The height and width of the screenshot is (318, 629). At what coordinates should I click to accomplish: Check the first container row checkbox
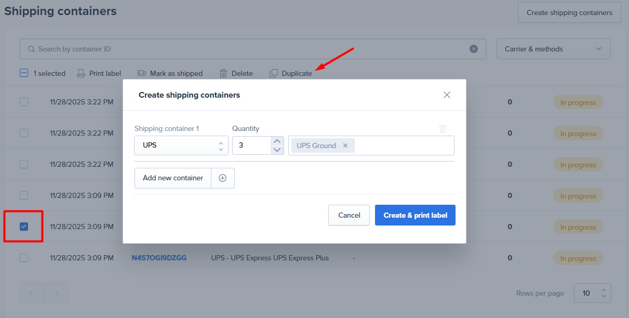tap(24, 102)
